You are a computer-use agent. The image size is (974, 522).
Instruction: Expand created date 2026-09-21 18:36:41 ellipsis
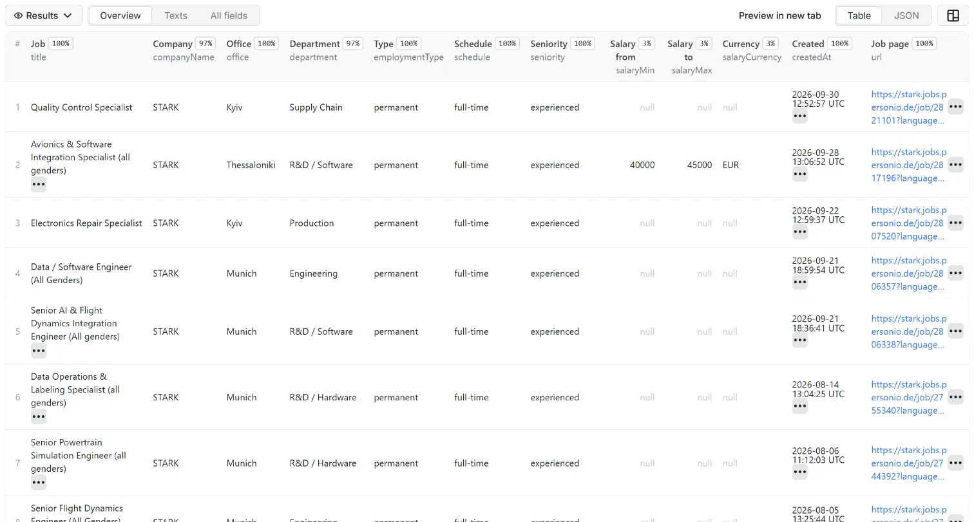tap(799, 340)
